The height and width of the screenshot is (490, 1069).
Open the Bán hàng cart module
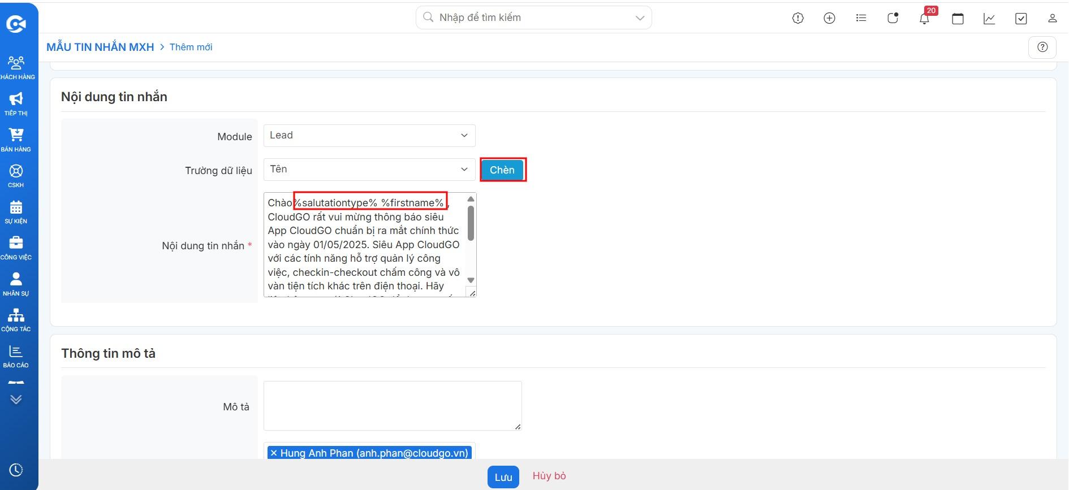[x=16, y=140]
